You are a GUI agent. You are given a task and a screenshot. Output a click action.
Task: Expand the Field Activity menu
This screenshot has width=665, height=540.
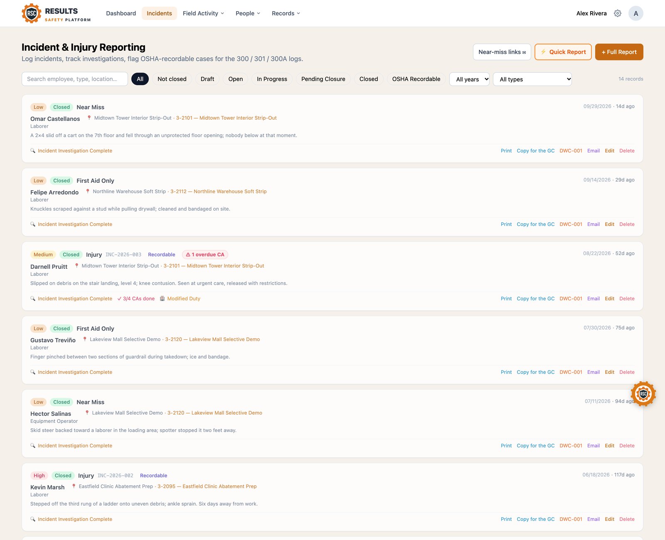coord(203,13)
